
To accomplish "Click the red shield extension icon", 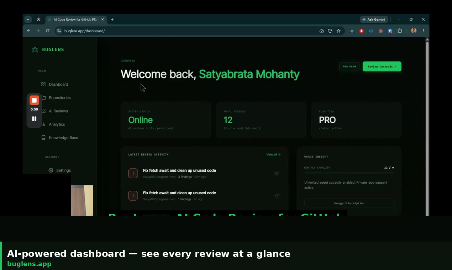I will (362, 31).
